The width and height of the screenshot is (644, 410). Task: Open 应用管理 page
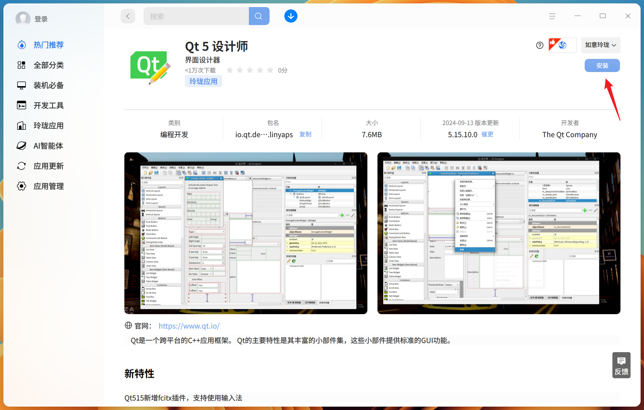48,186
